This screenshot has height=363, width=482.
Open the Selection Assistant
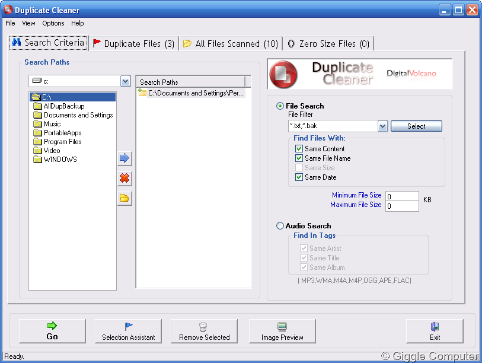129,331
